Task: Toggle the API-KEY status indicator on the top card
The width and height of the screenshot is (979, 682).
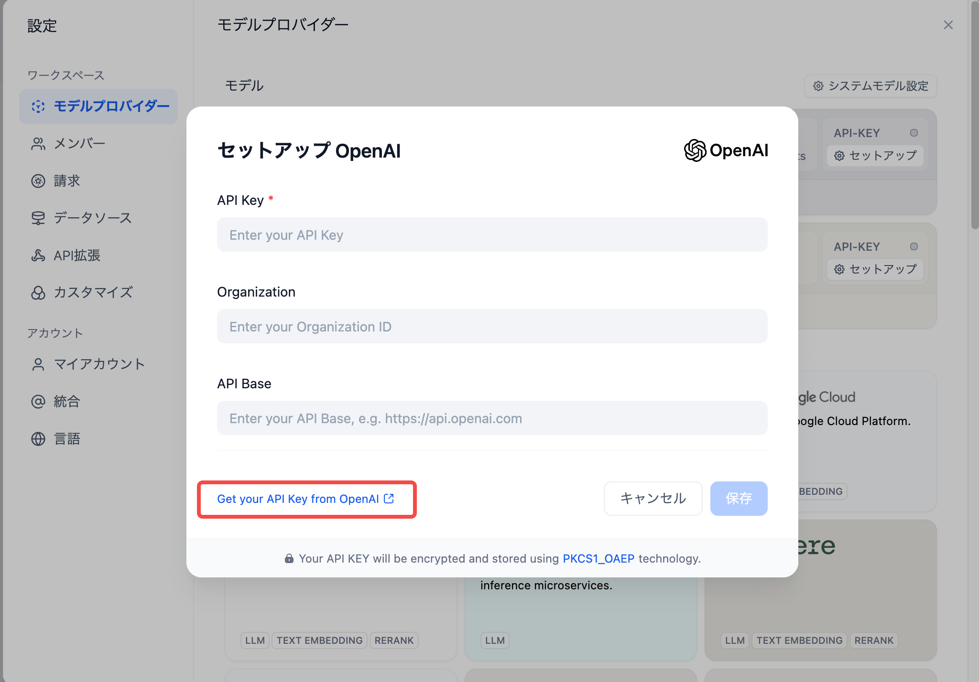Action: [x=914, y=133]
